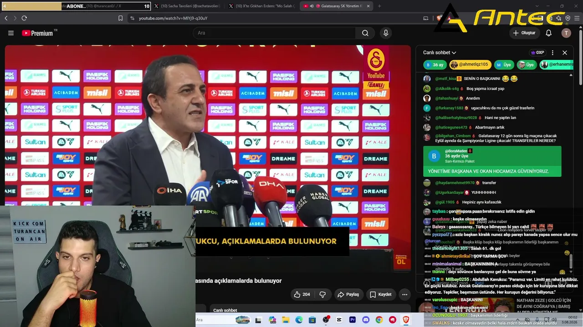
Task: Open Microsoft 365 Copilot from taskbar
Action: click(x=272, y=320)
